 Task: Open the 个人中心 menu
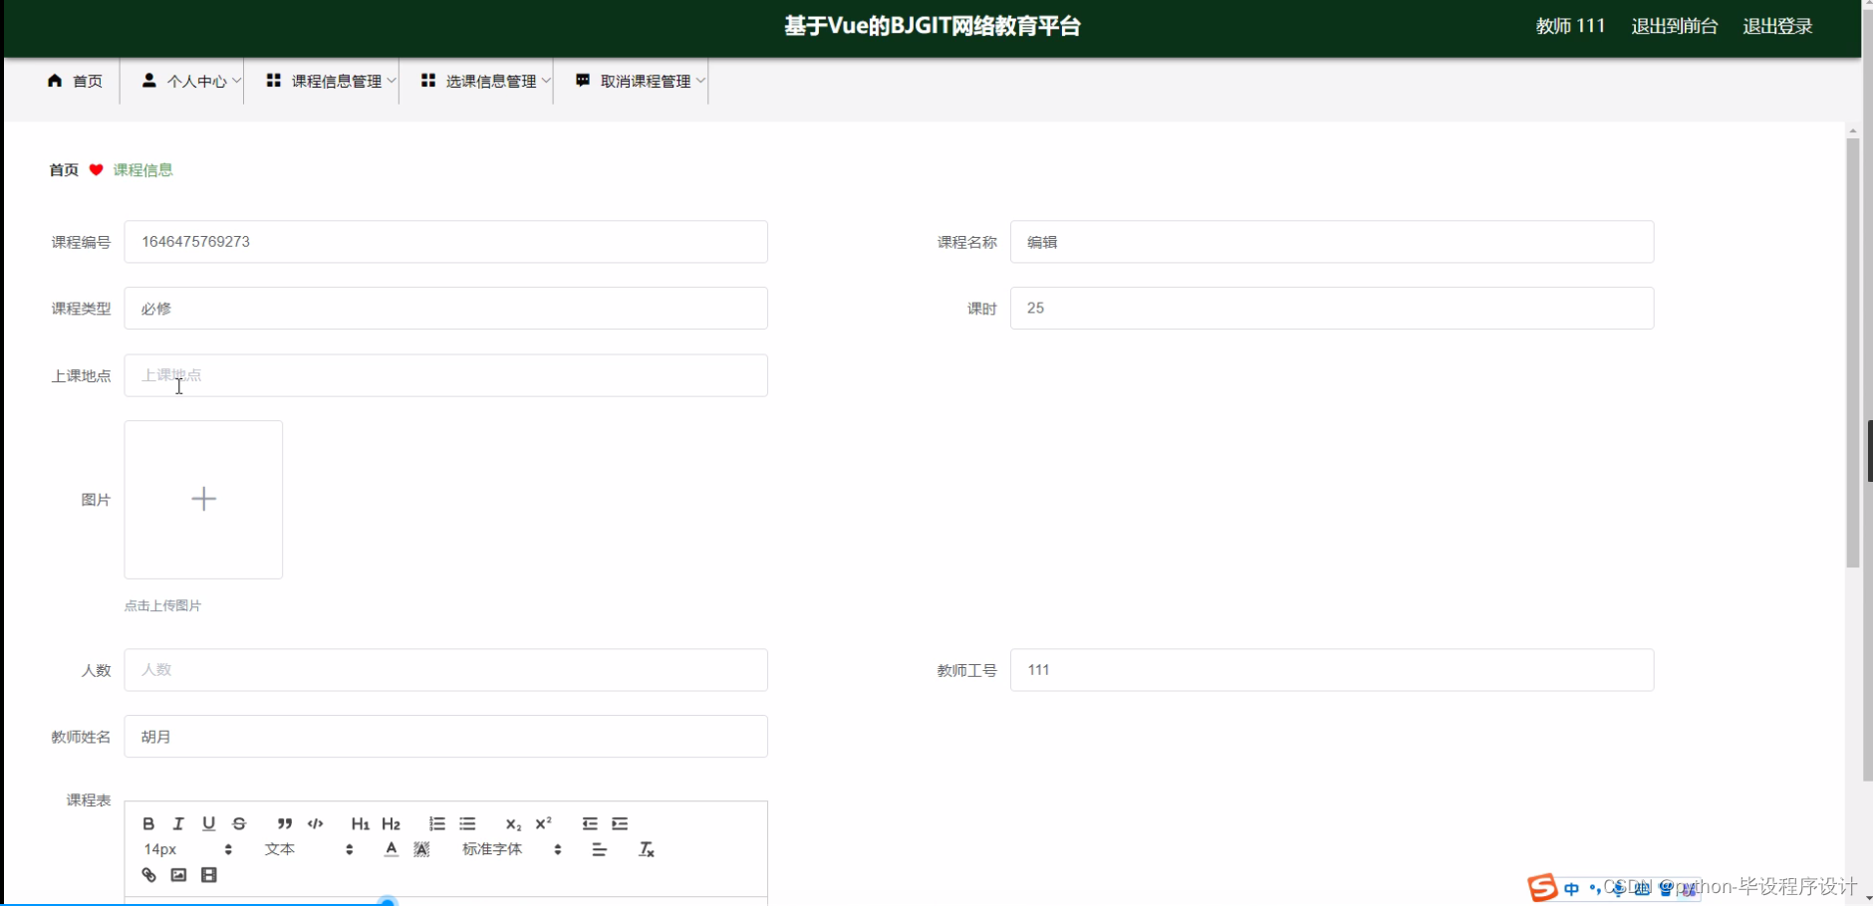(x=192, y=81)
